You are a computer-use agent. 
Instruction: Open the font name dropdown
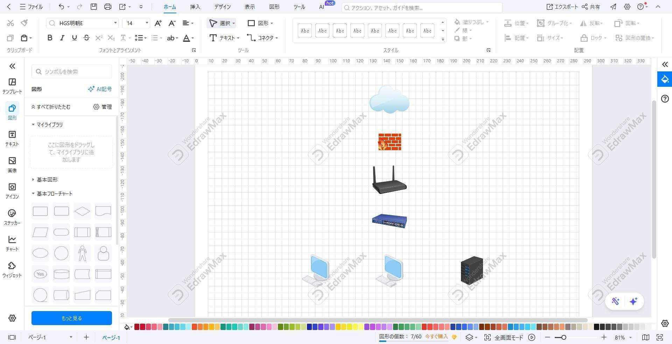(115, 23)
